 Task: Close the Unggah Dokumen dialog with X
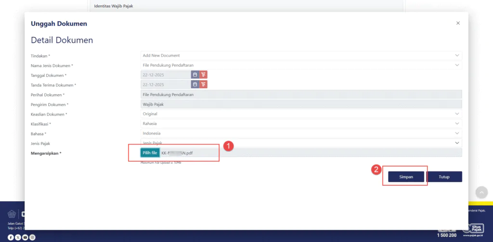tap(458, 23)
